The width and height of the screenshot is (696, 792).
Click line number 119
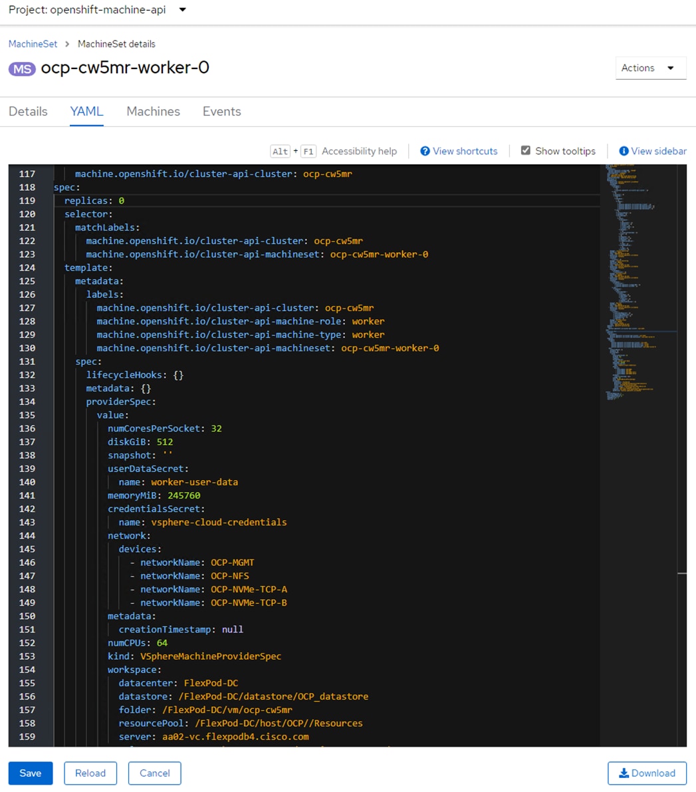tap(27, 201)
